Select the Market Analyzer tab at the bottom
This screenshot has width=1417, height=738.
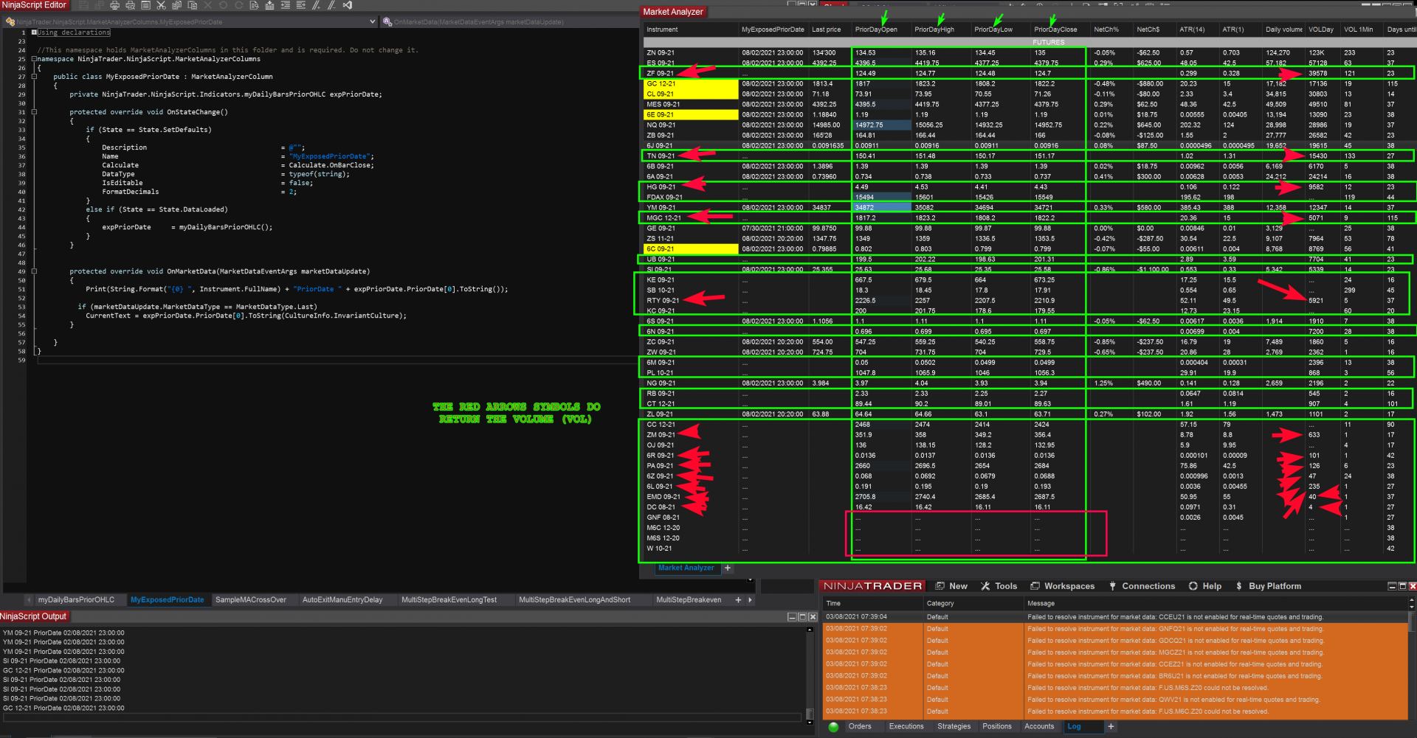point(686,568)
